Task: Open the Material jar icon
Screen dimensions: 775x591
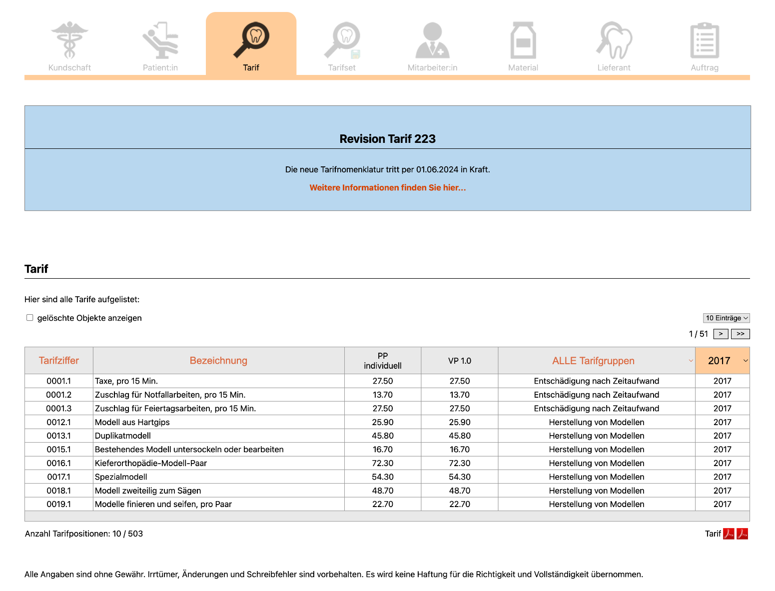Action: 523,40
